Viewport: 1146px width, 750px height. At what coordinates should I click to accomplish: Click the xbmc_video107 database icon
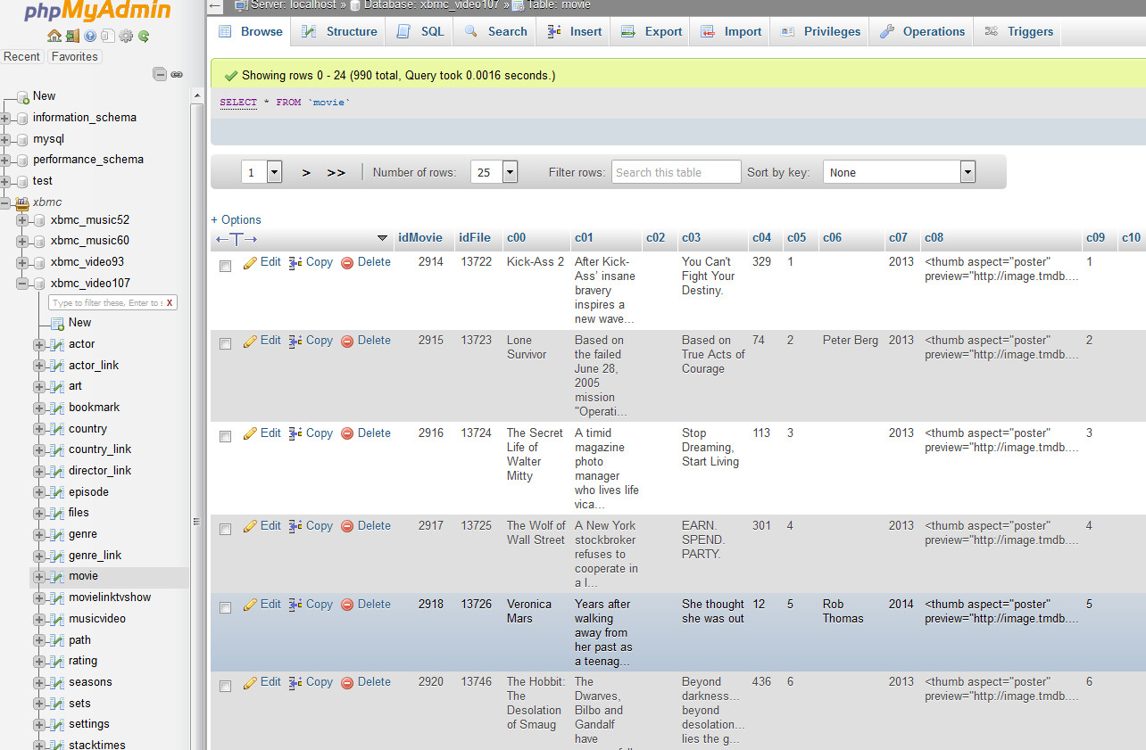click(x=39, y=284)
